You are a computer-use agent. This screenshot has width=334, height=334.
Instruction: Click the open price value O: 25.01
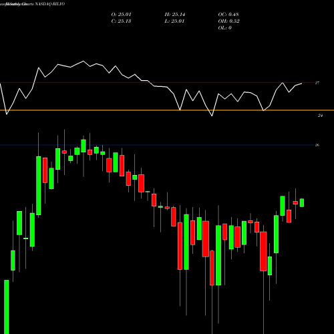pyautogui.click(x=121, y=15)
